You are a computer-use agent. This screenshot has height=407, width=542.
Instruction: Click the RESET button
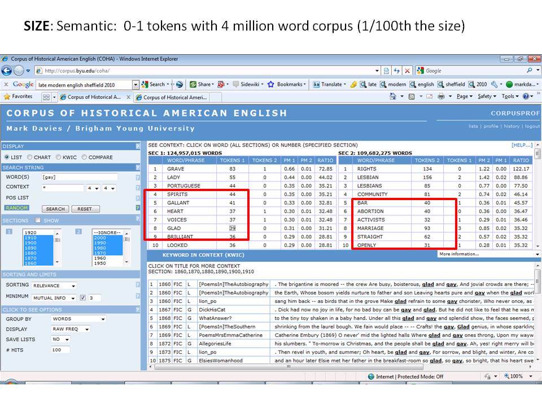[85, 209]
